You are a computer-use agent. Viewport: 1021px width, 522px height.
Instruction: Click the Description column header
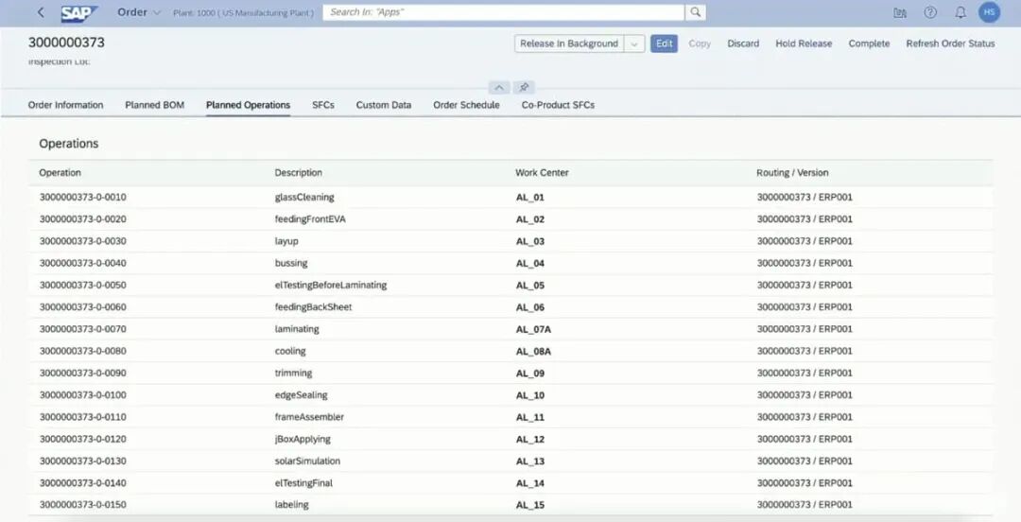pyautogui.click(x=298, y=173)
